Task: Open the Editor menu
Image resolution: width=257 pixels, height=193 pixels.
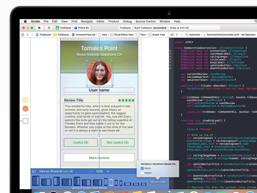Action: [x=100, y=21]
